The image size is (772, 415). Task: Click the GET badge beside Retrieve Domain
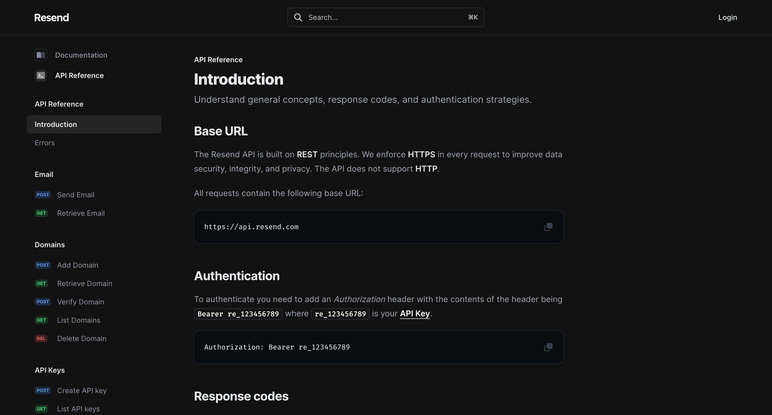[x=41, y=283]
